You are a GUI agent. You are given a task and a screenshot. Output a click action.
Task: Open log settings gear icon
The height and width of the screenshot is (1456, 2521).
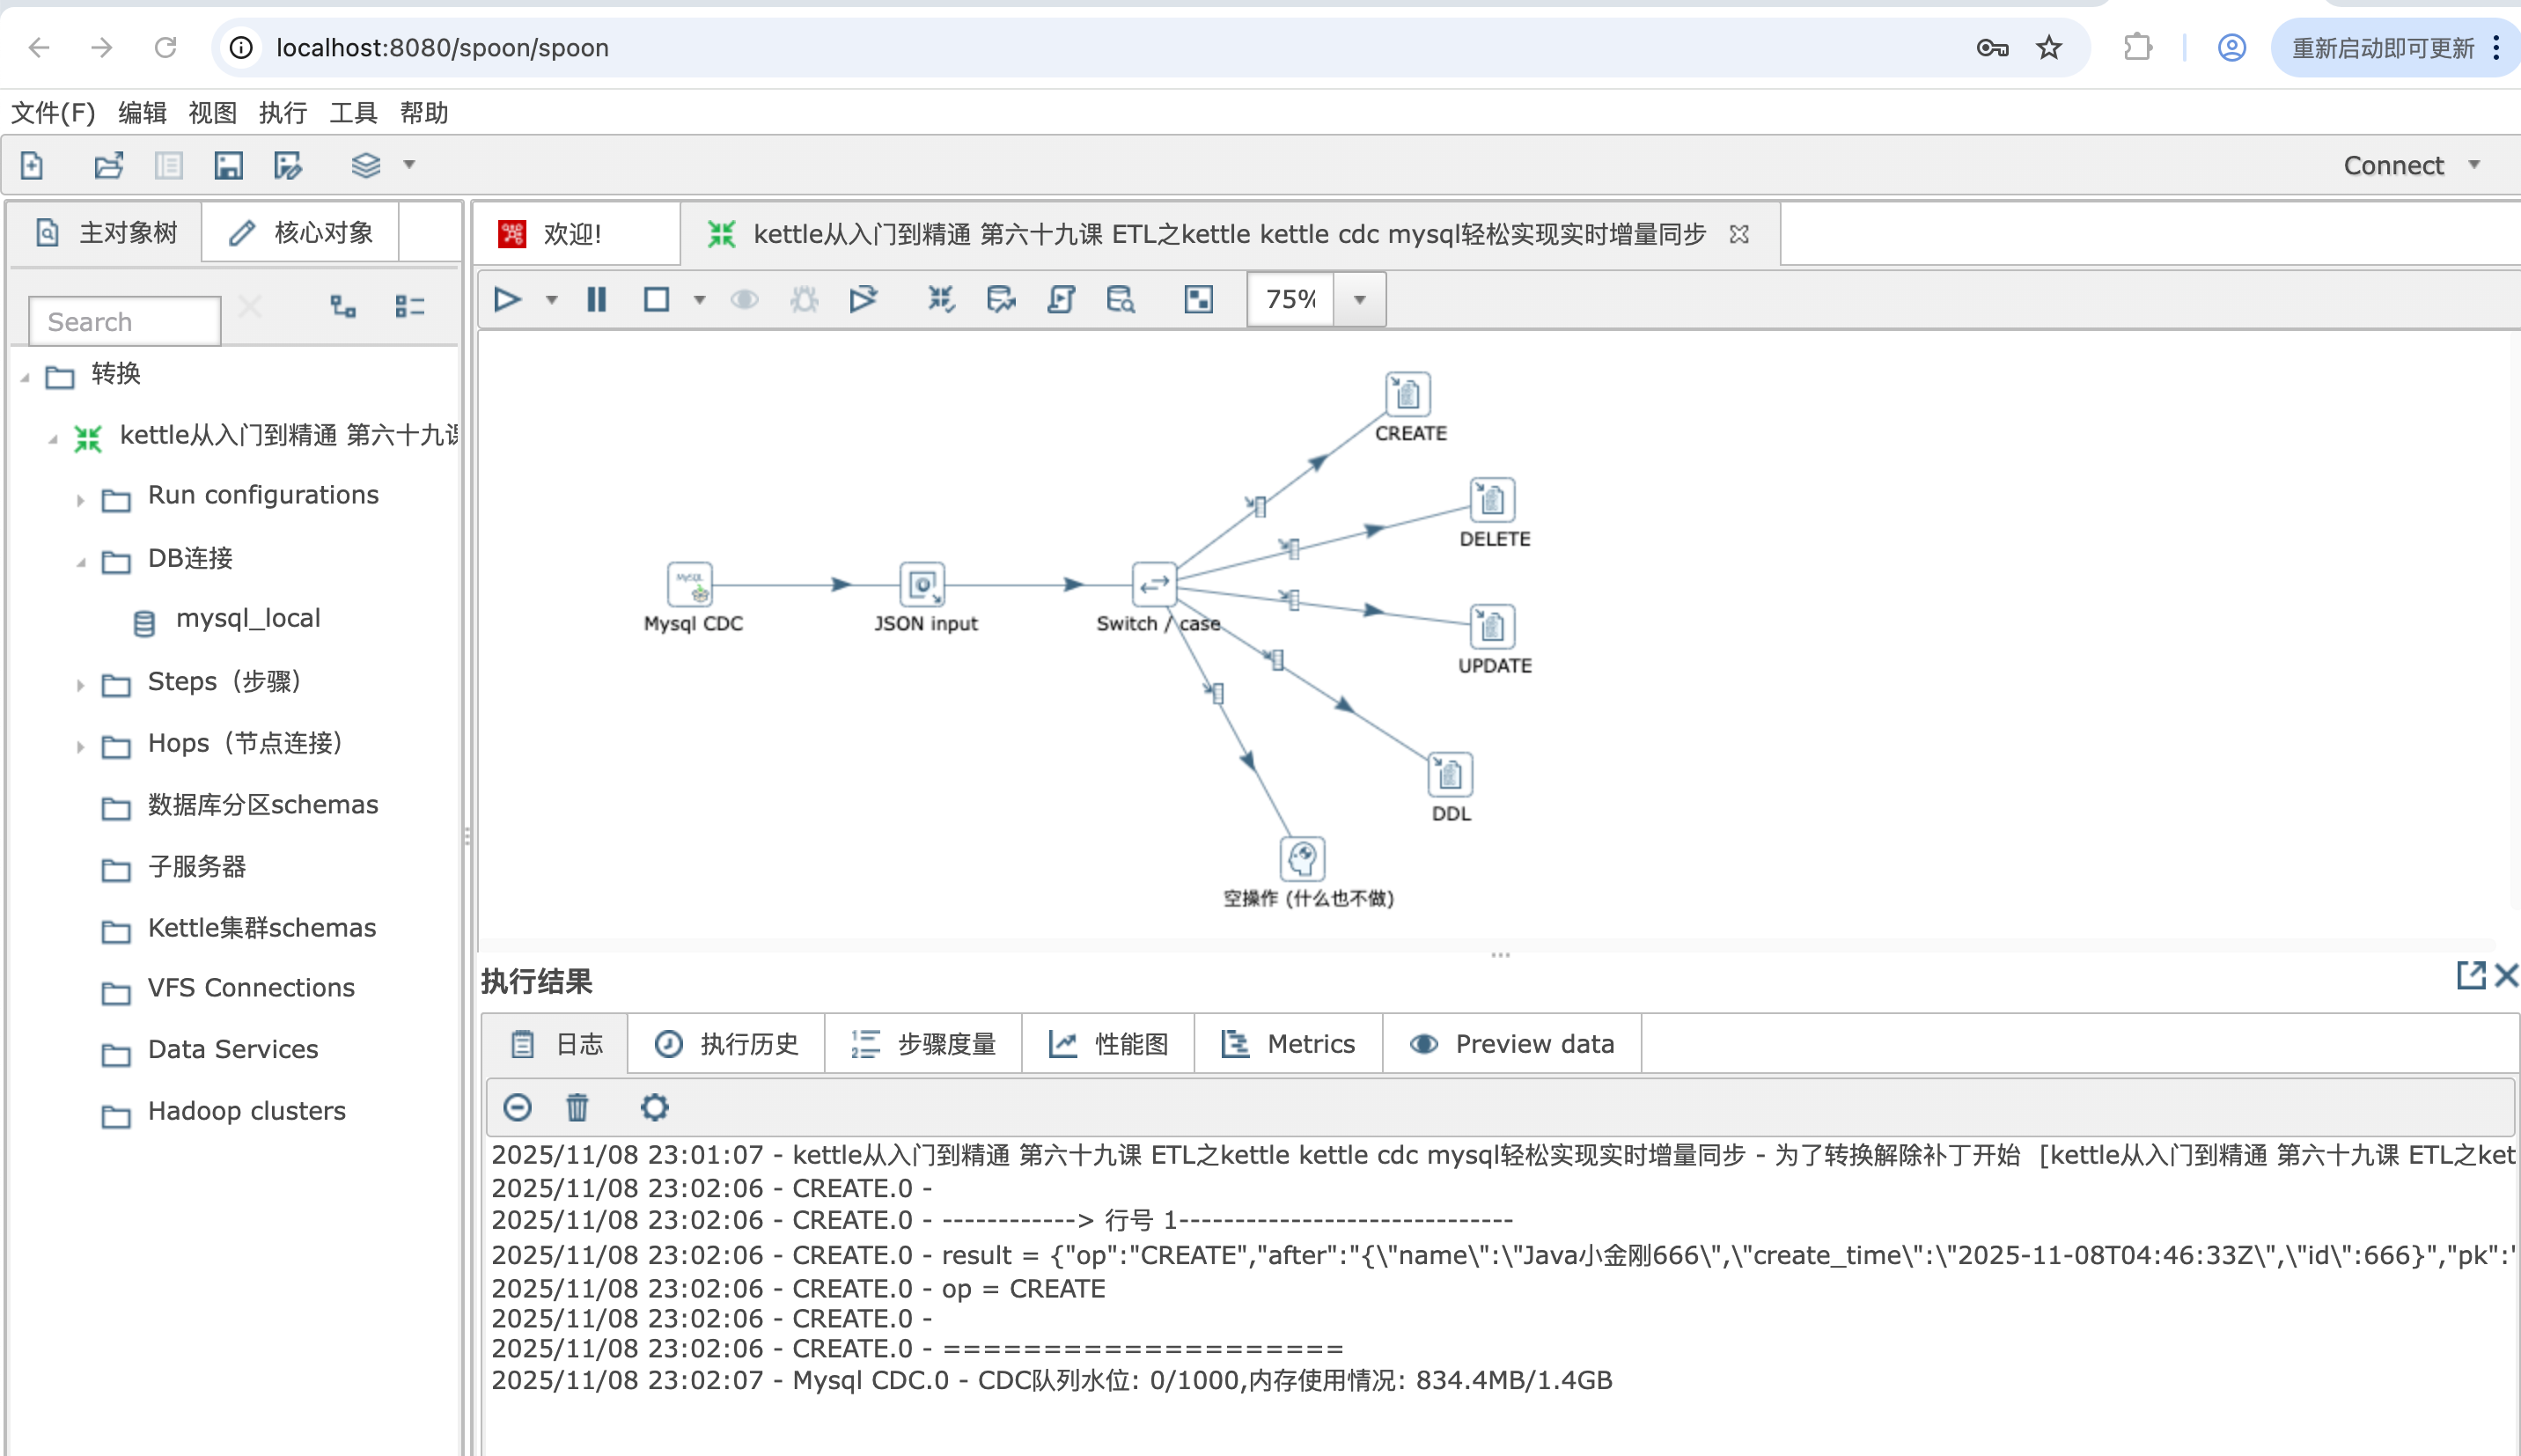pyautogui.click(x=654, y=1107)
